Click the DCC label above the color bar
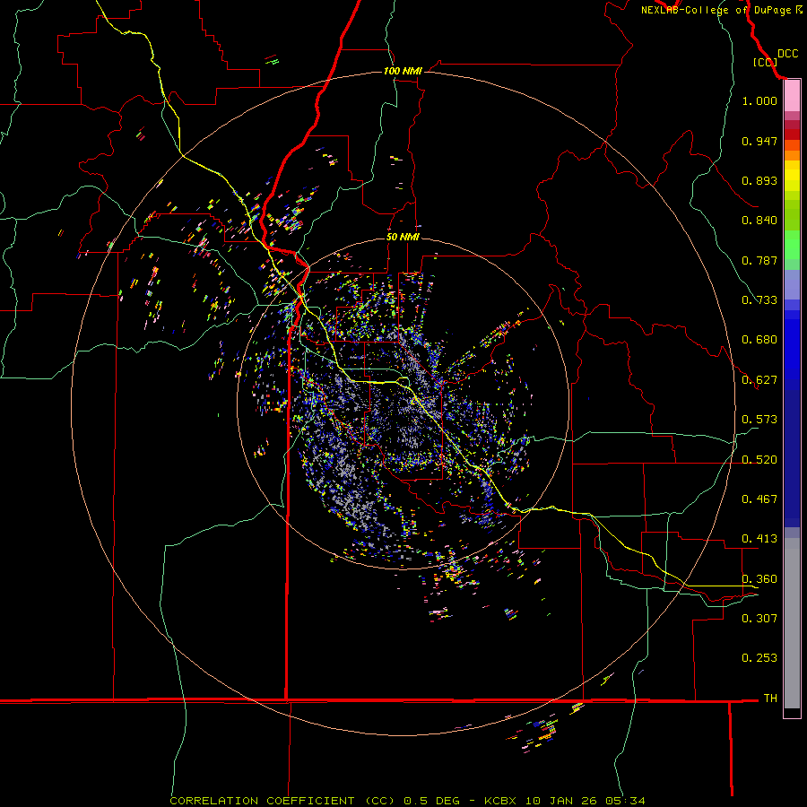 788,54
